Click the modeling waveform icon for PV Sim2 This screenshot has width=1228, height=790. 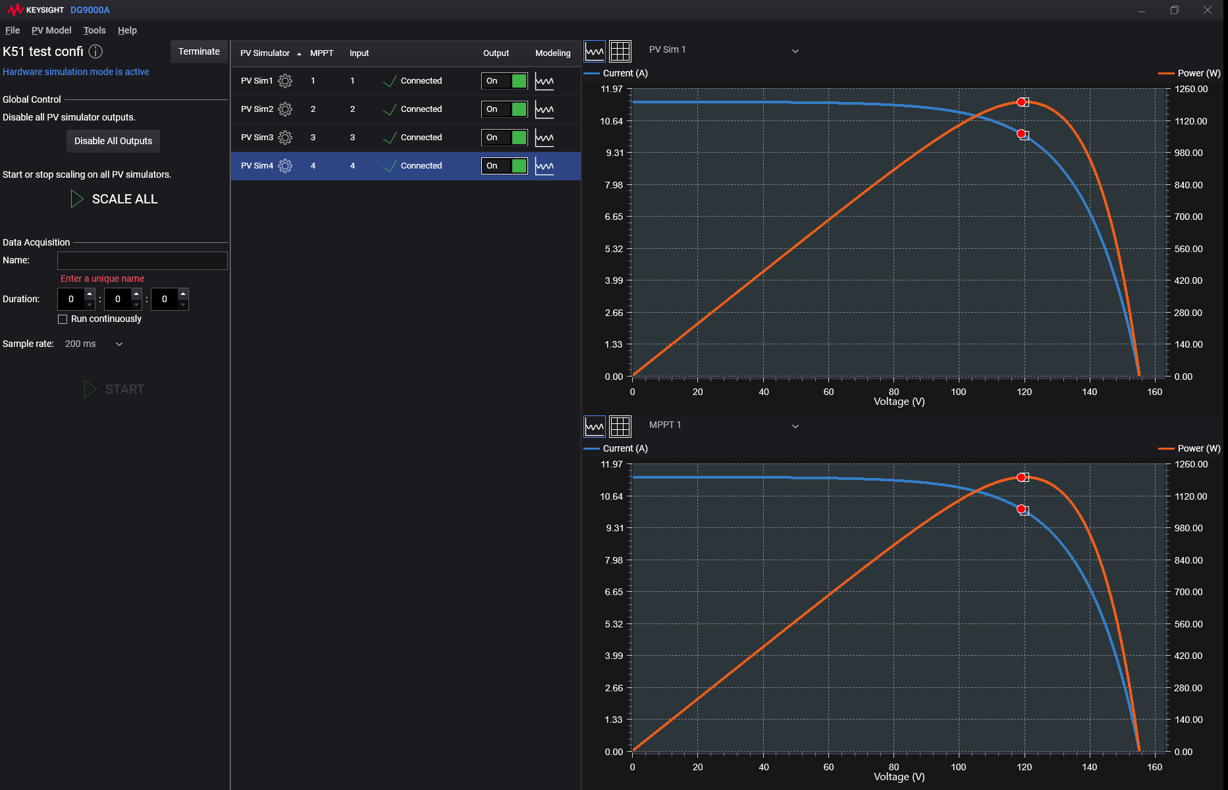[545, 109]
